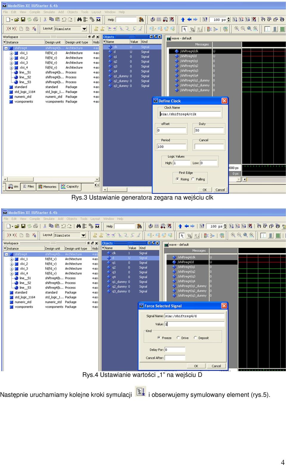Image resolution: width=286 pixels, height=465 pixels.
Task: Click the Duty field in Define Clock dialog
Action: 209,130
